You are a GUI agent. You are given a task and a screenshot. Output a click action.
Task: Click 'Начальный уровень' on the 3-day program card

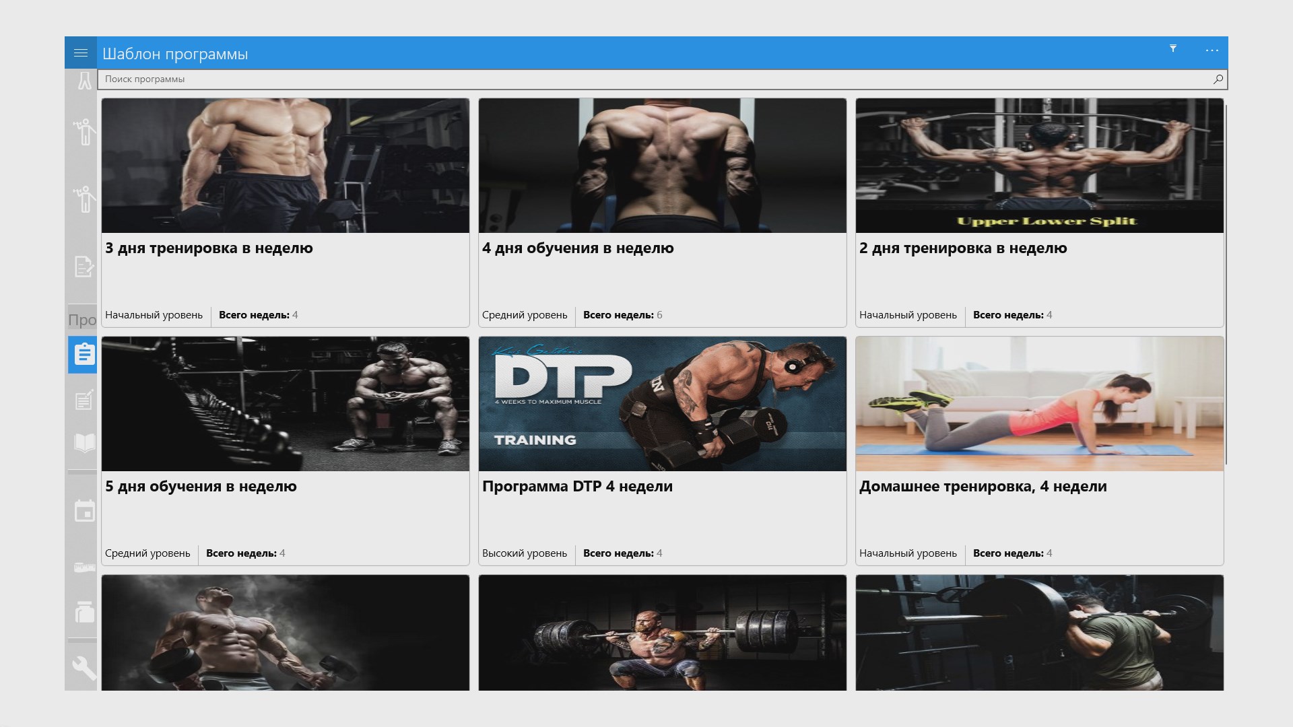154,315
